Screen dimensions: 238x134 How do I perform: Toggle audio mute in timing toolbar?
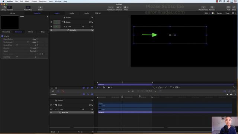coord(53,91)
